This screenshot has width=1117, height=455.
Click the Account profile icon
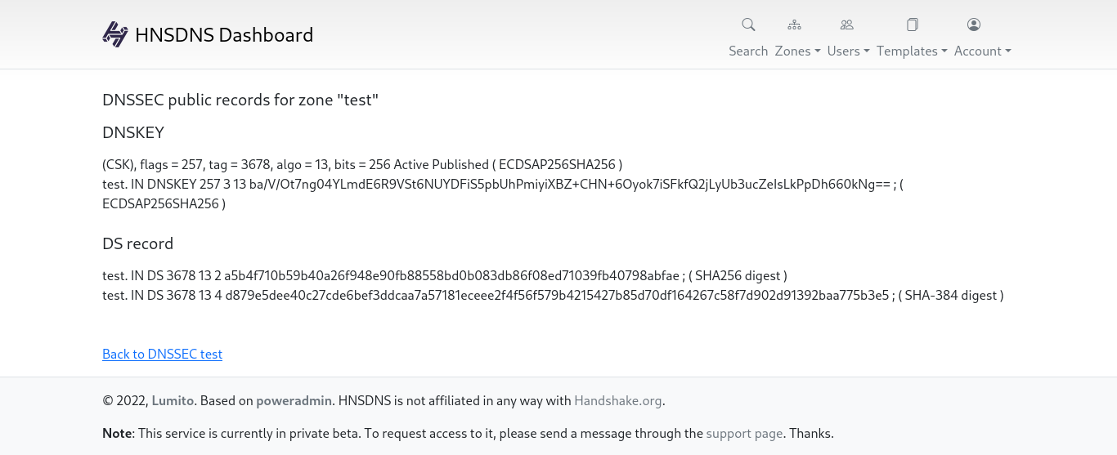974,25
